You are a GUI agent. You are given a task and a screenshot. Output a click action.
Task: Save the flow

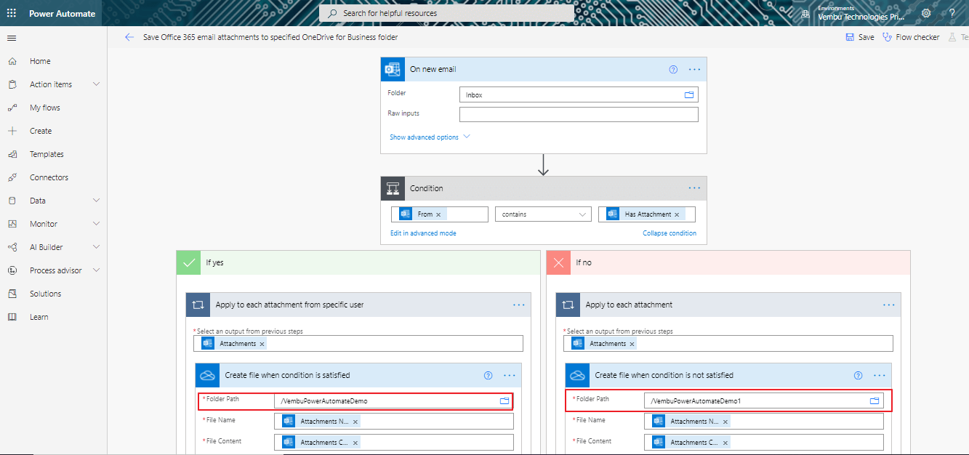[860, 37]
